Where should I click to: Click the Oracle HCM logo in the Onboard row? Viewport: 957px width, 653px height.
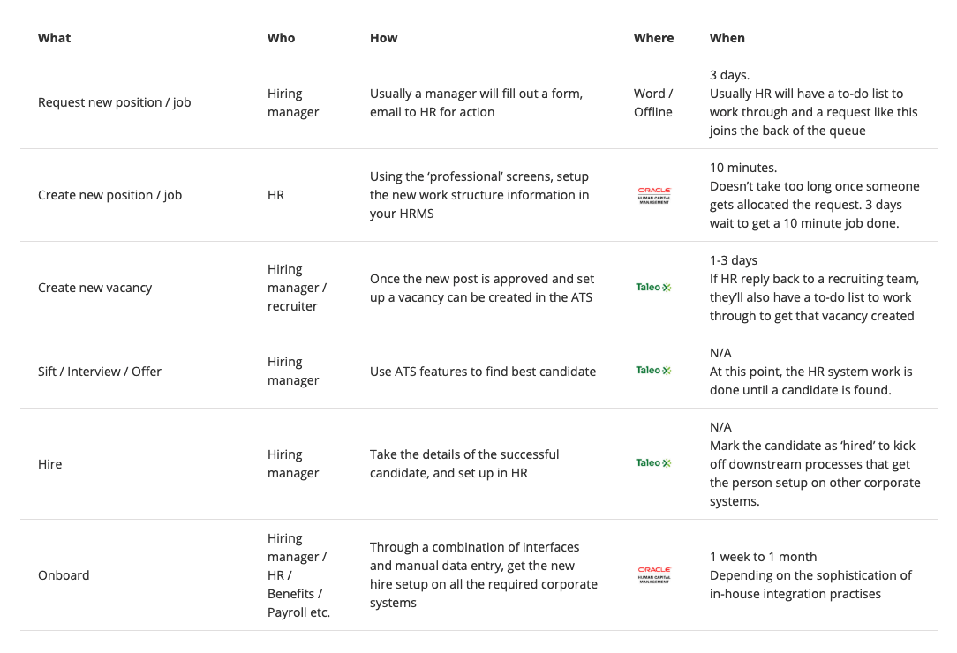(x=653, y=574)
